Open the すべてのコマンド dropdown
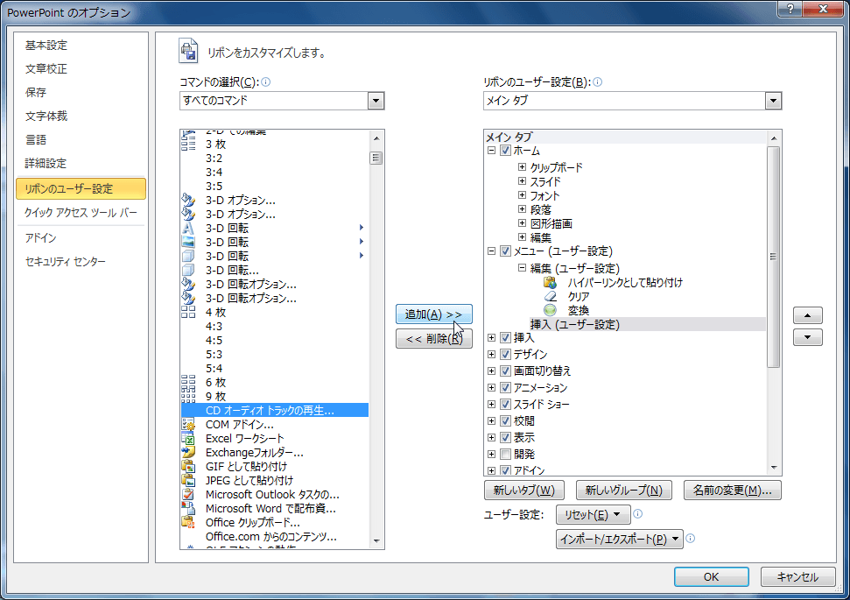 coord(376,101)
